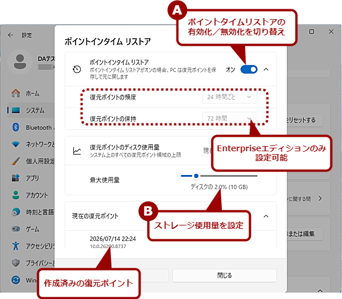Click the Windows Update icon
Image resolution: width=342 pixels, height=299 pixels.
pyautogui.click(x=16, y=280)
